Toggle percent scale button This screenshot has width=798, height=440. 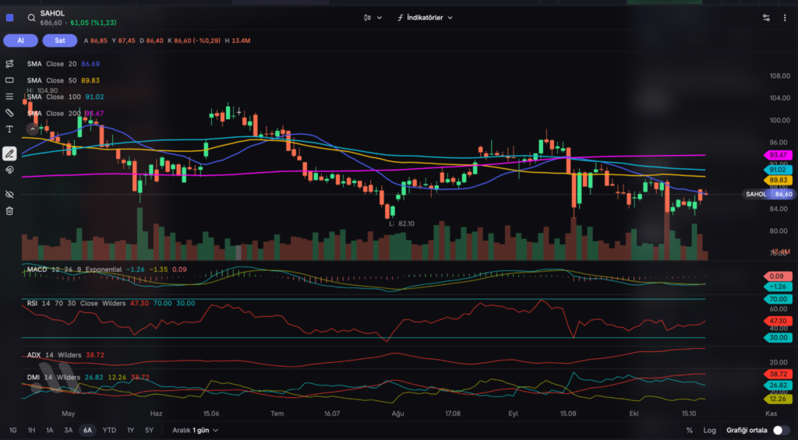click(690, 431)
